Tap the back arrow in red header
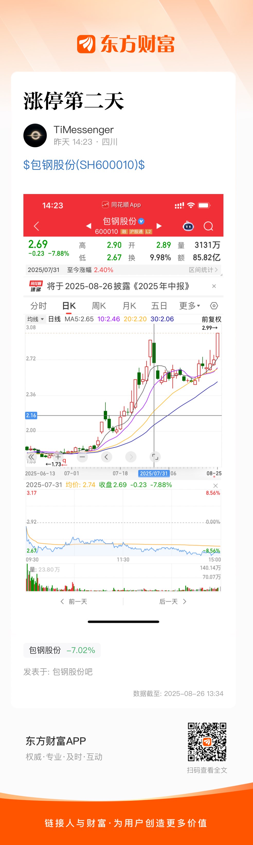The width and height of the screenshot is (253, 845). click(x=37, y=226)
